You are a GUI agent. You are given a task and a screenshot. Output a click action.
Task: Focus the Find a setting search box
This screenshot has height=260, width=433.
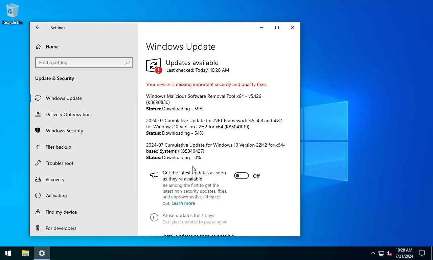click(84, 63)
